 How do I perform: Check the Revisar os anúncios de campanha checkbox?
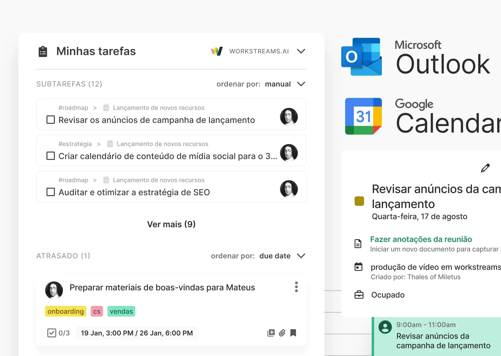point(51,120)
